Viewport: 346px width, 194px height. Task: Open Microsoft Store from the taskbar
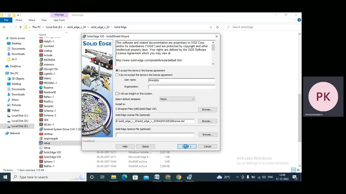tap(135, 177)
